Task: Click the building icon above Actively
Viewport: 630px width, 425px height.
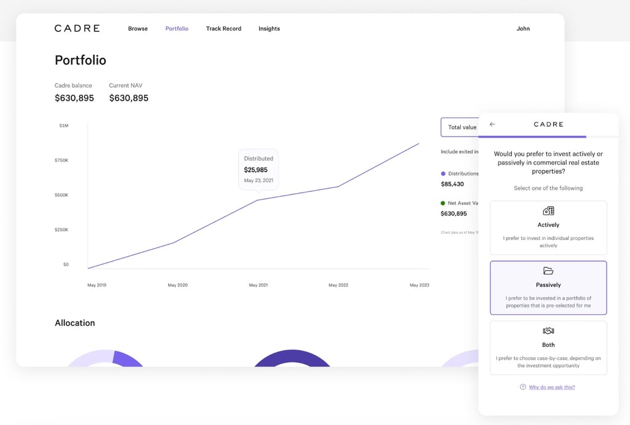Action: click(548, 211)
